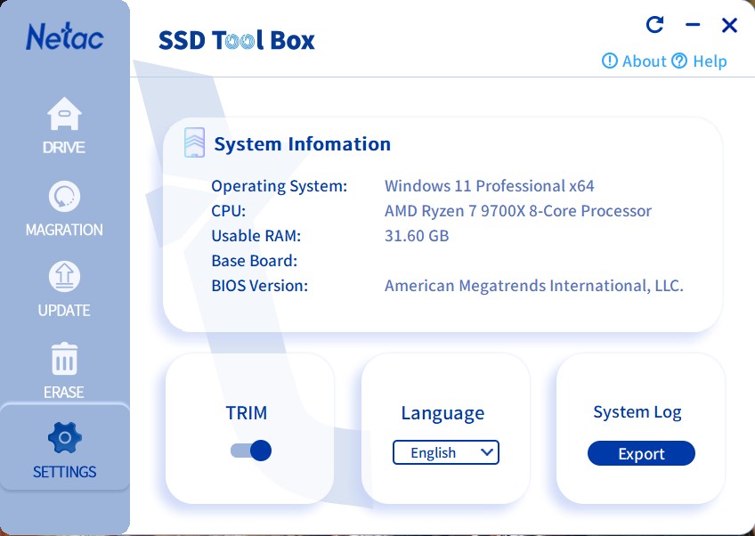
Task: Click the Help question mark icon
Action: [x=679, y=61]
